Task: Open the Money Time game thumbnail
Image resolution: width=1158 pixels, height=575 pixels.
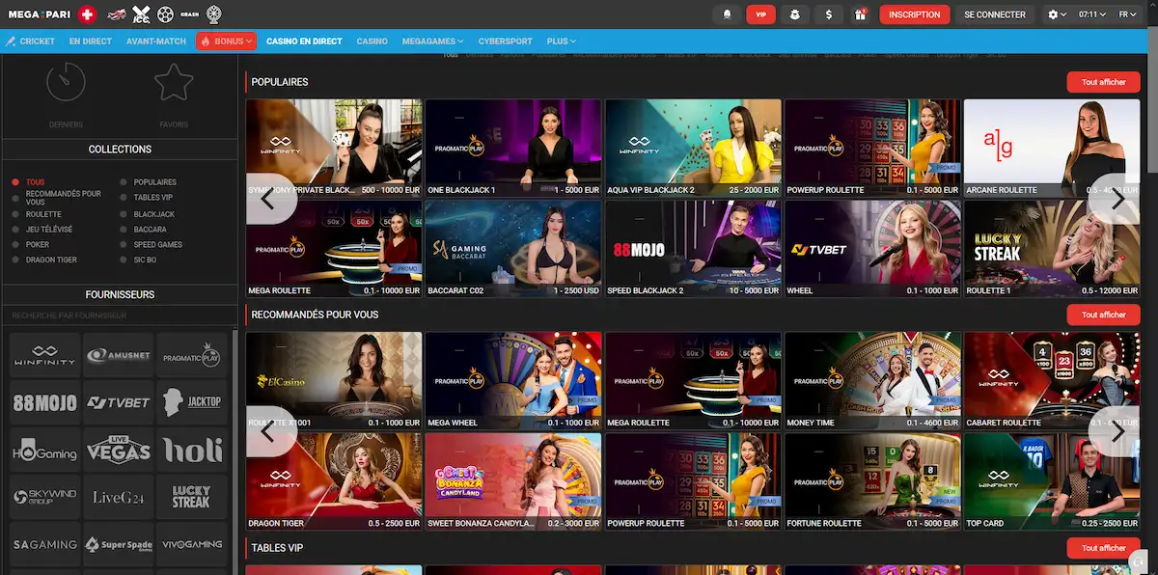Action: 872,380
